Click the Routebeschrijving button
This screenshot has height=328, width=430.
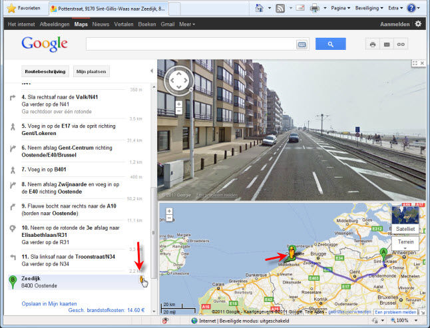click(x=45, y=71)
